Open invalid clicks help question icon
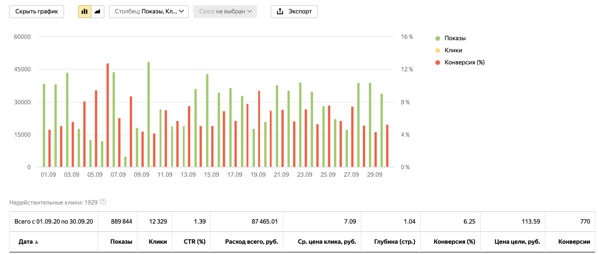The height and width of the screenshot is (254, 598). 103,202
